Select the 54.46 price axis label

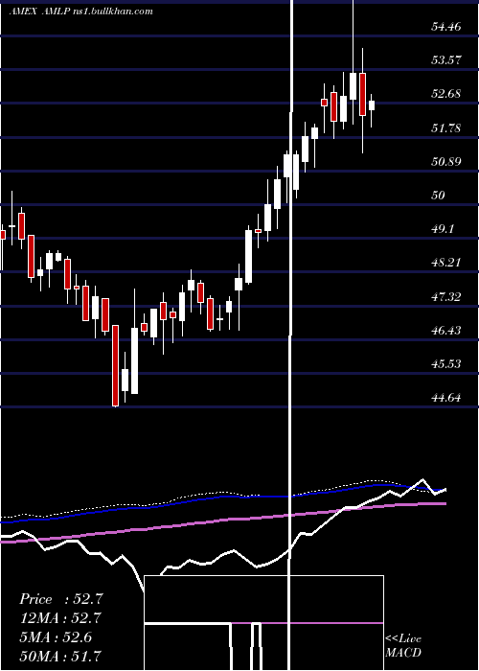(x=446, y=27)
